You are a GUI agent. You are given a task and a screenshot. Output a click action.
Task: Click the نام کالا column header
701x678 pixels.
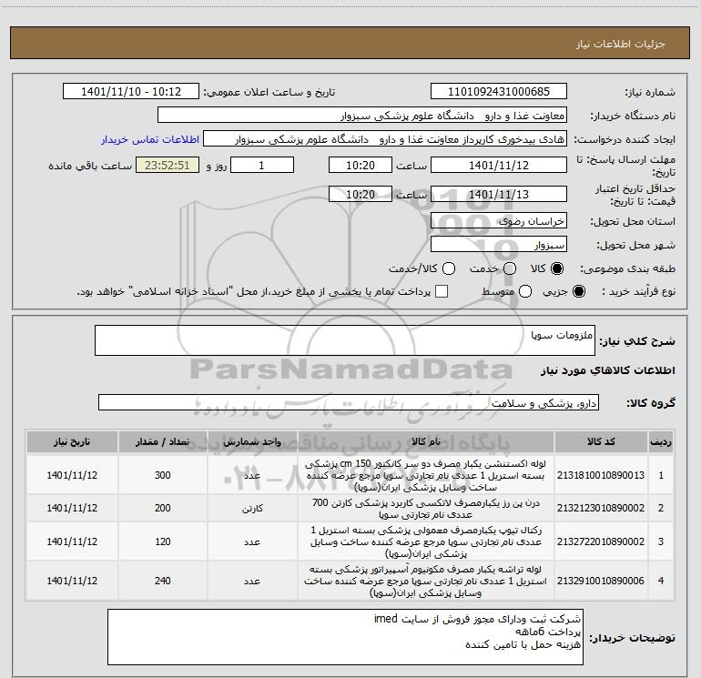[x=426, y=442]
